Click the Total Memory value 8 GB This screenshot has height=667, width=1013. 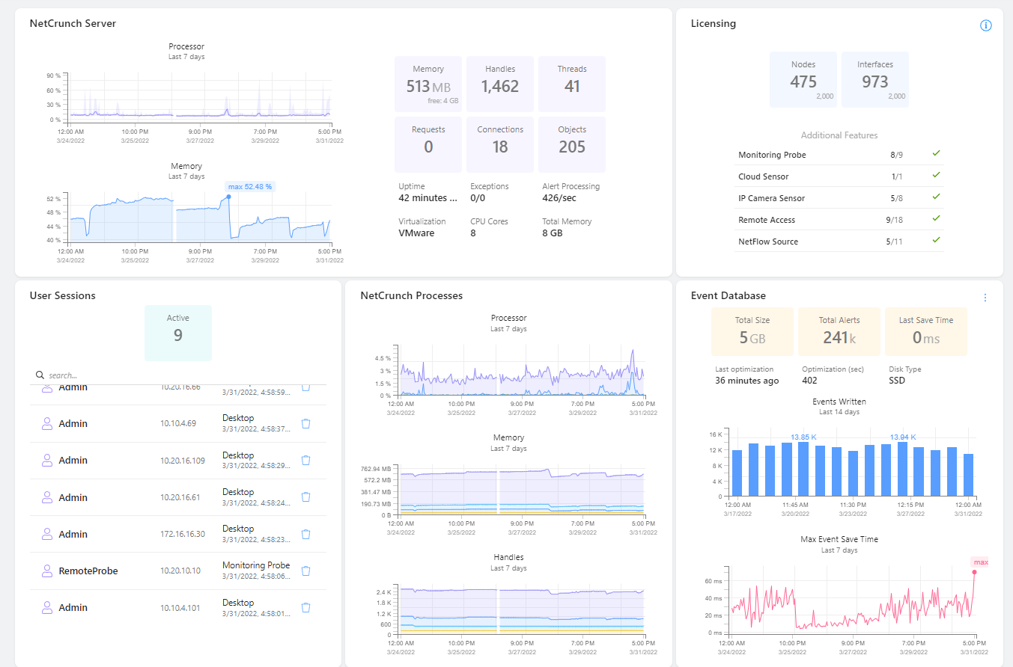click(x=553, y=233)
